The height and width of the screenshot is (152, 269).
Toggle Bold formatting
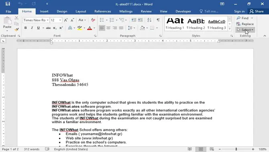click(x=25, y=28)
